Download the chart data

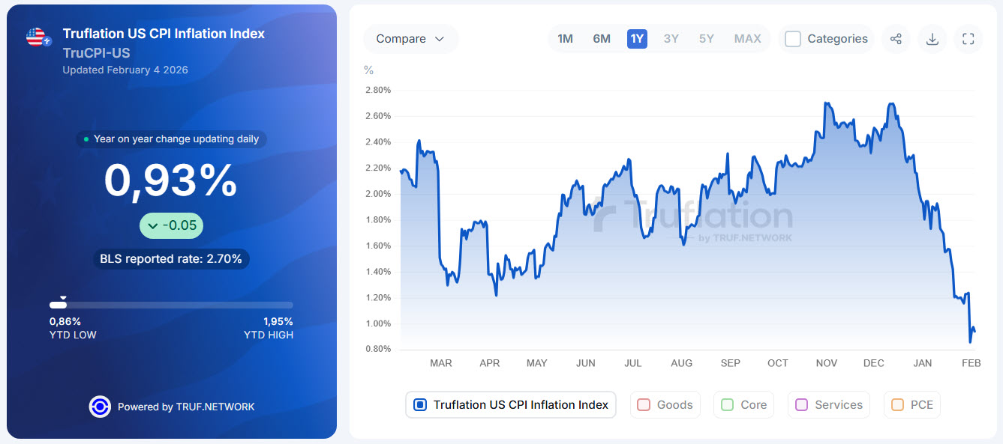[x=932, y=39]
